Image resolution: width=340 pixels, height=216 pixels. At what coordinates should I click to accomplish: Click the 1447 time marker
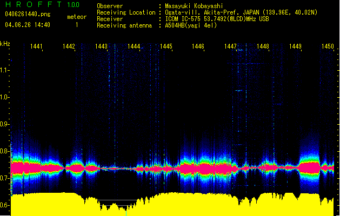[230, 46]
